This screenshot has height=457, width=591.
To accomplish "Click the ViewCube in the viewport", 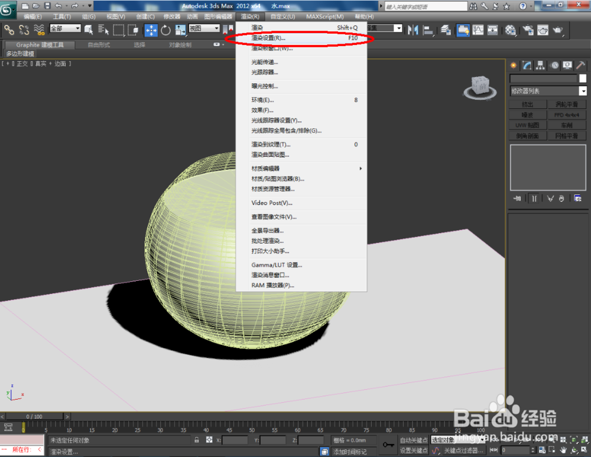I will pos(480,87).
